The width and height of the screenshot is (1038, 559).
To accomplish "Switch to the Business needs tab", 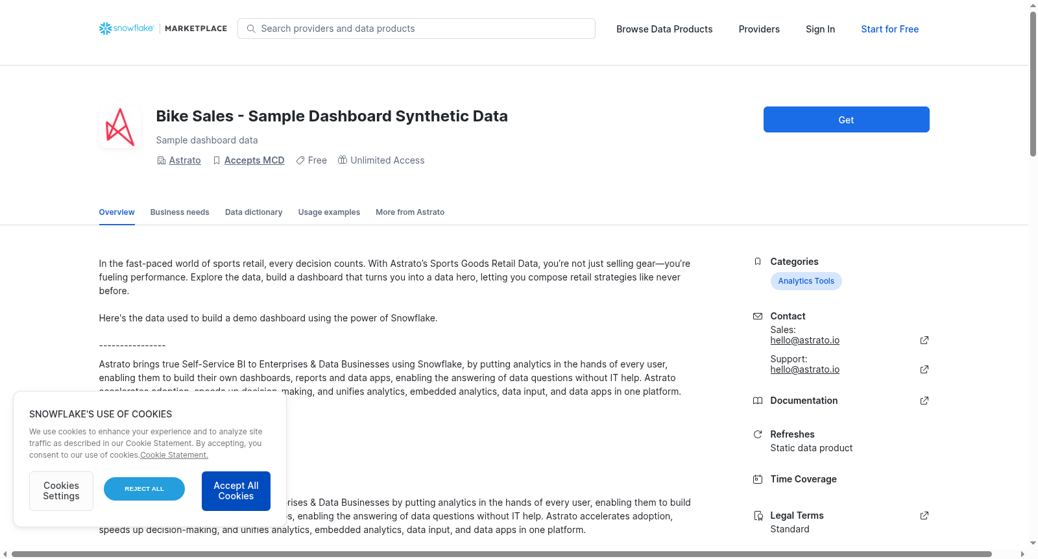I will (x=180, y=212).
